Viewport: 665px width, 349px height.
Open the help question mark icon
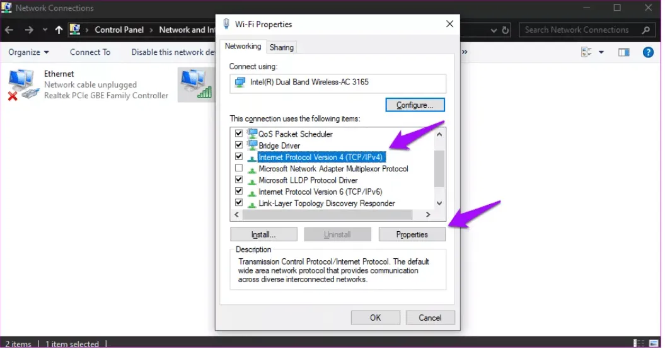click(x=647, y=52)
